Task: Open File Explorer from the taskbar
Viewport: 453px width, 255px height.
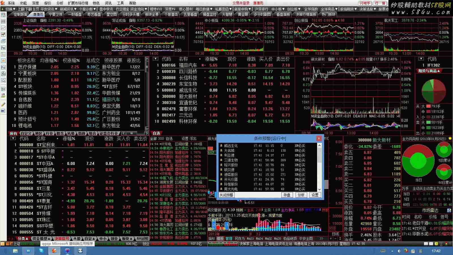Action: point(15,251)
